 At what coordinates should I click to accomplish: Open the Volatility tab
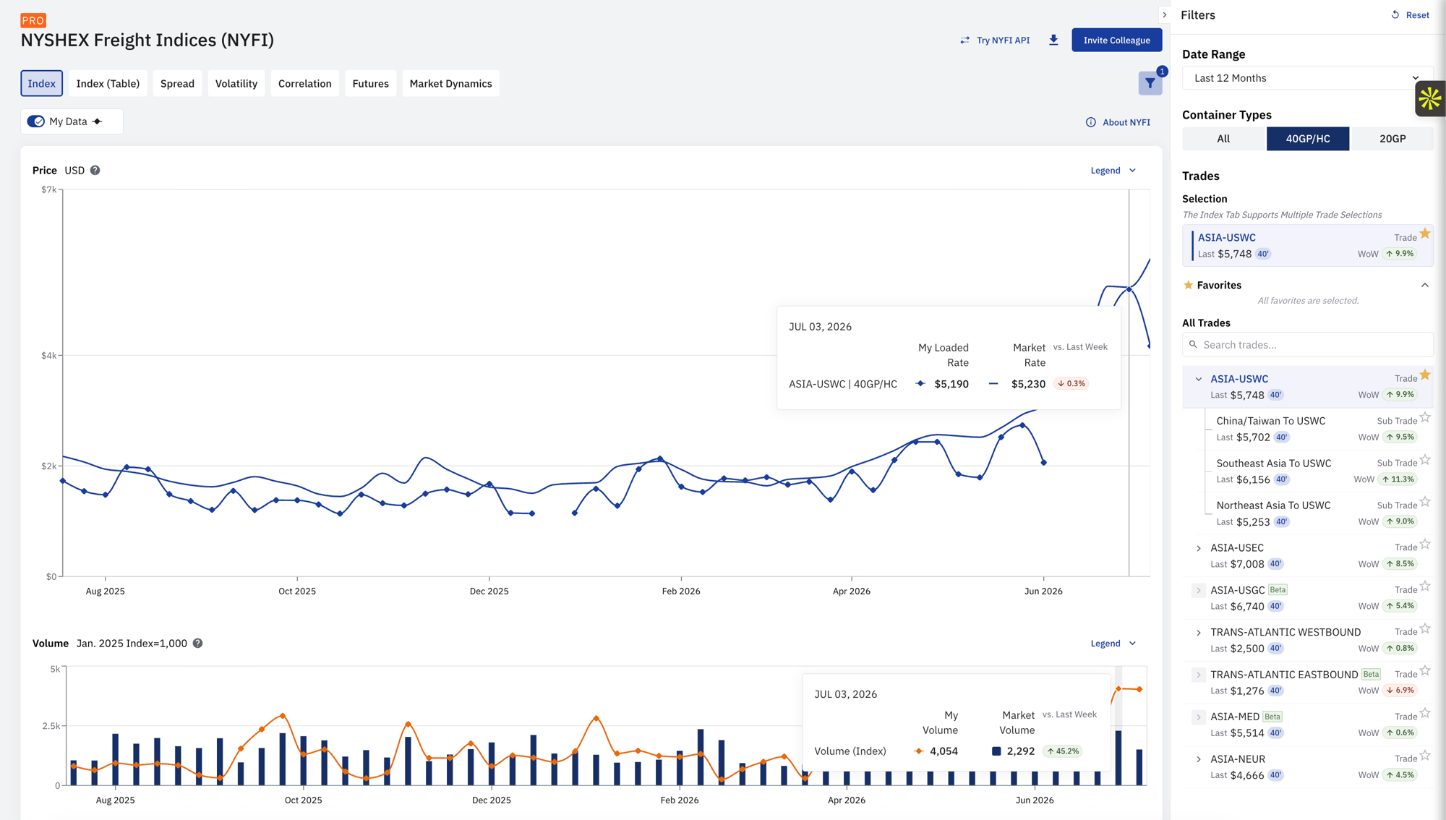click(x=236, y=84)
